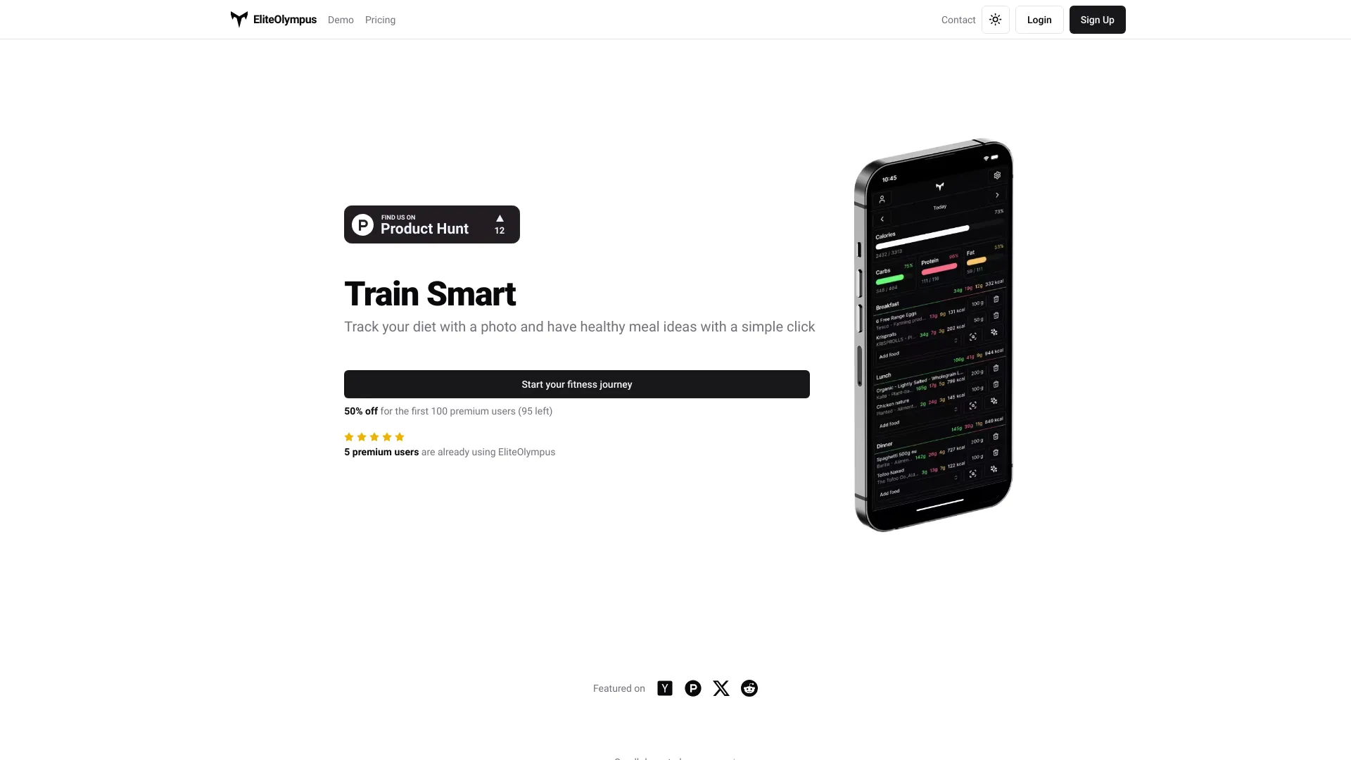Toggle the first star rating icon

pyautogui.click(x=349, y=436)
